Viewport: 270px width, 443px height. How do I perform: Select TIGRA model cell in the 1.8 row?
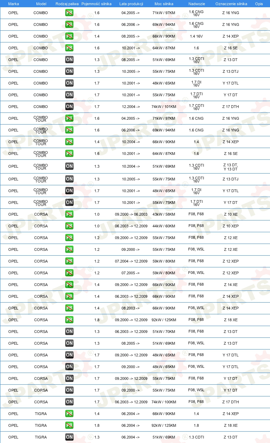(x=41, y=425)
